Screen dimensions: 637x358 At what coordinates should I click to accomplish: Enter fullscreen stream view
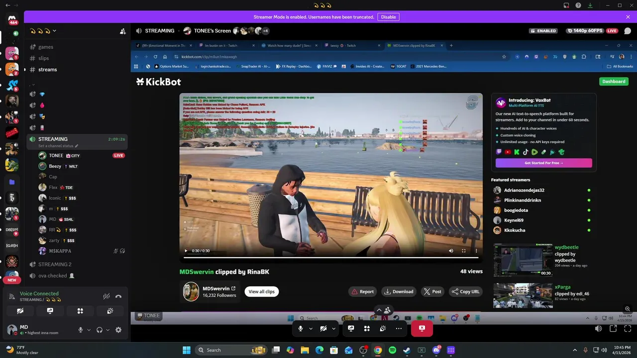click(628, 328)
